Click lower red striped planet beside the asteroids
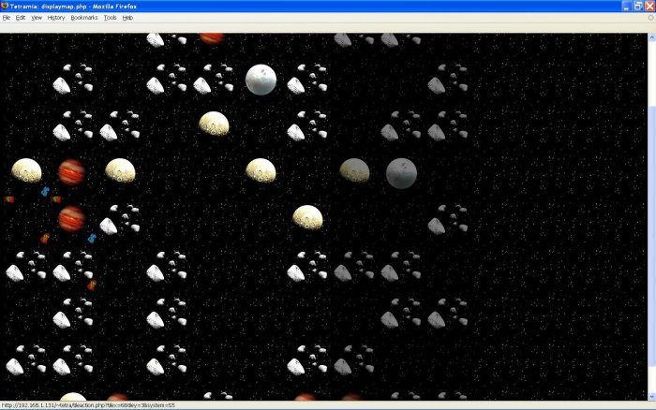This screenshot has width=656, height=410. click(x=71, y=219)
